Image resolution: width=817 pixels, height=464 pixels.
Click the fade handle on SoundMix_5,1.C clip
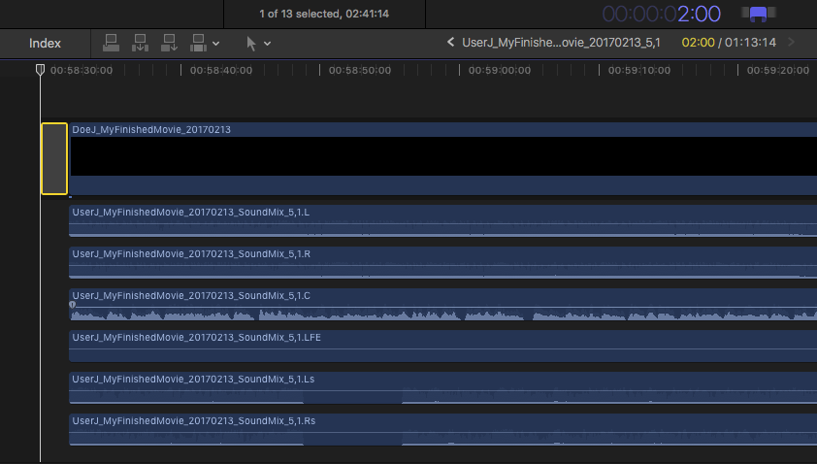pos(73,305)
